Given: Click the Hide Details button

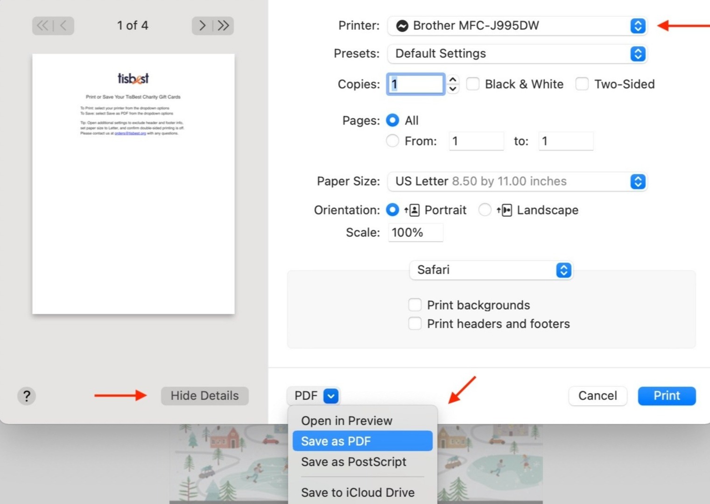Looking at the screenshot, I should click(x=204, y=396).
